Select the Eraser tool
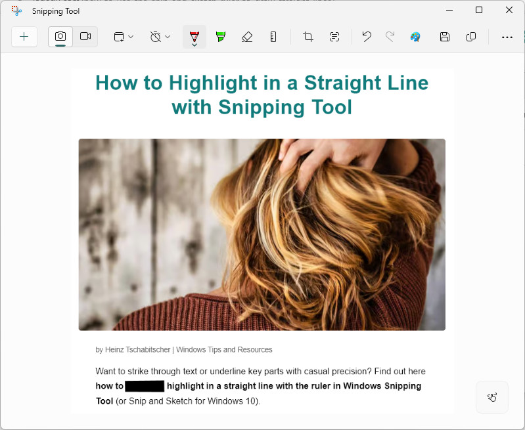 point(247,37)
